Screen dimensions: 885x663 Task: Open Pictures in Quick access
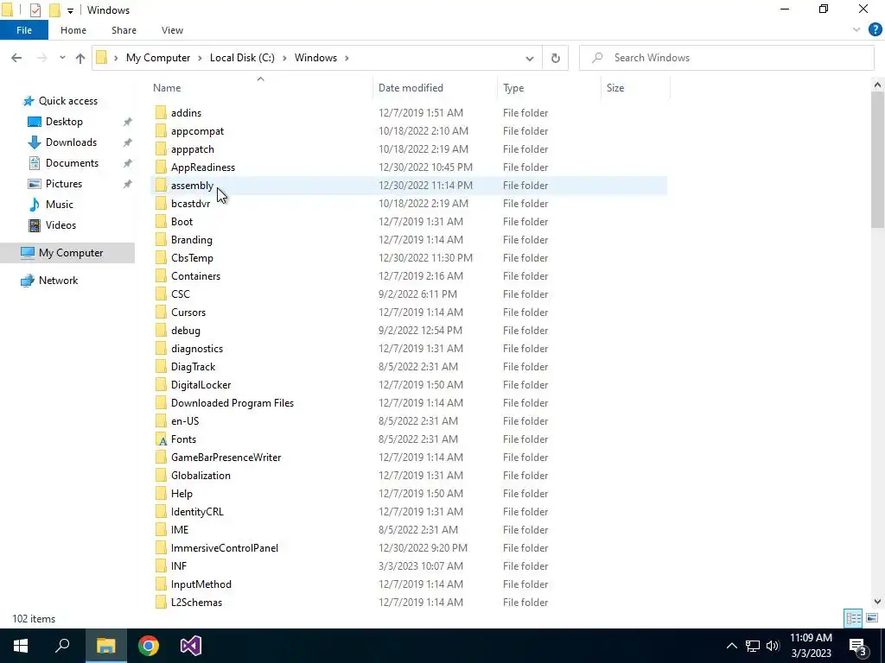[63, 184]
